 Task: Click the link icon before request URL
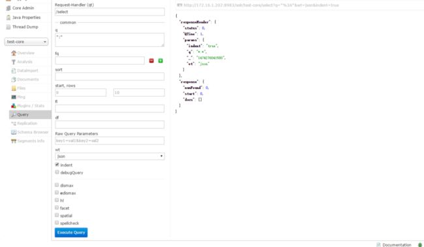point(179,5)
